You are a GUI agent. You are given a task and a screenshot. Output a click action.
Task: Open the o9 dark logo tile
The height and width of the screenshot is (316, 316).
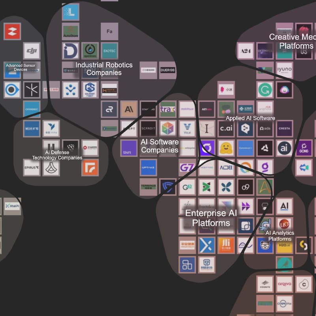point(245,187)
